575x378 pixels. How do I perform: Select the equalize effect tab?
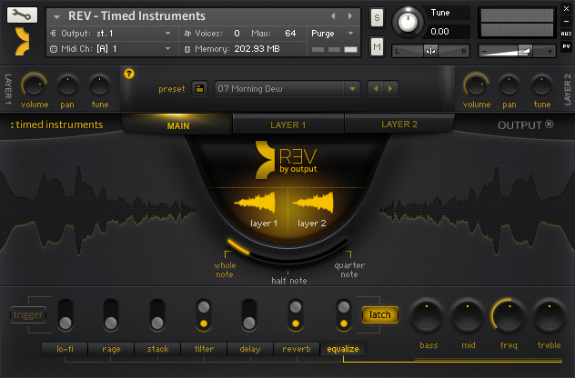pyautogui.click(x=343, y=349)
